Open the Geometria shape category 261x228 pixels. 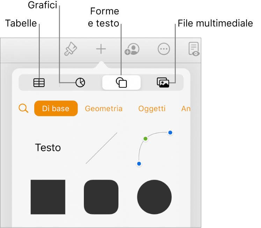[x=104, y=108]
